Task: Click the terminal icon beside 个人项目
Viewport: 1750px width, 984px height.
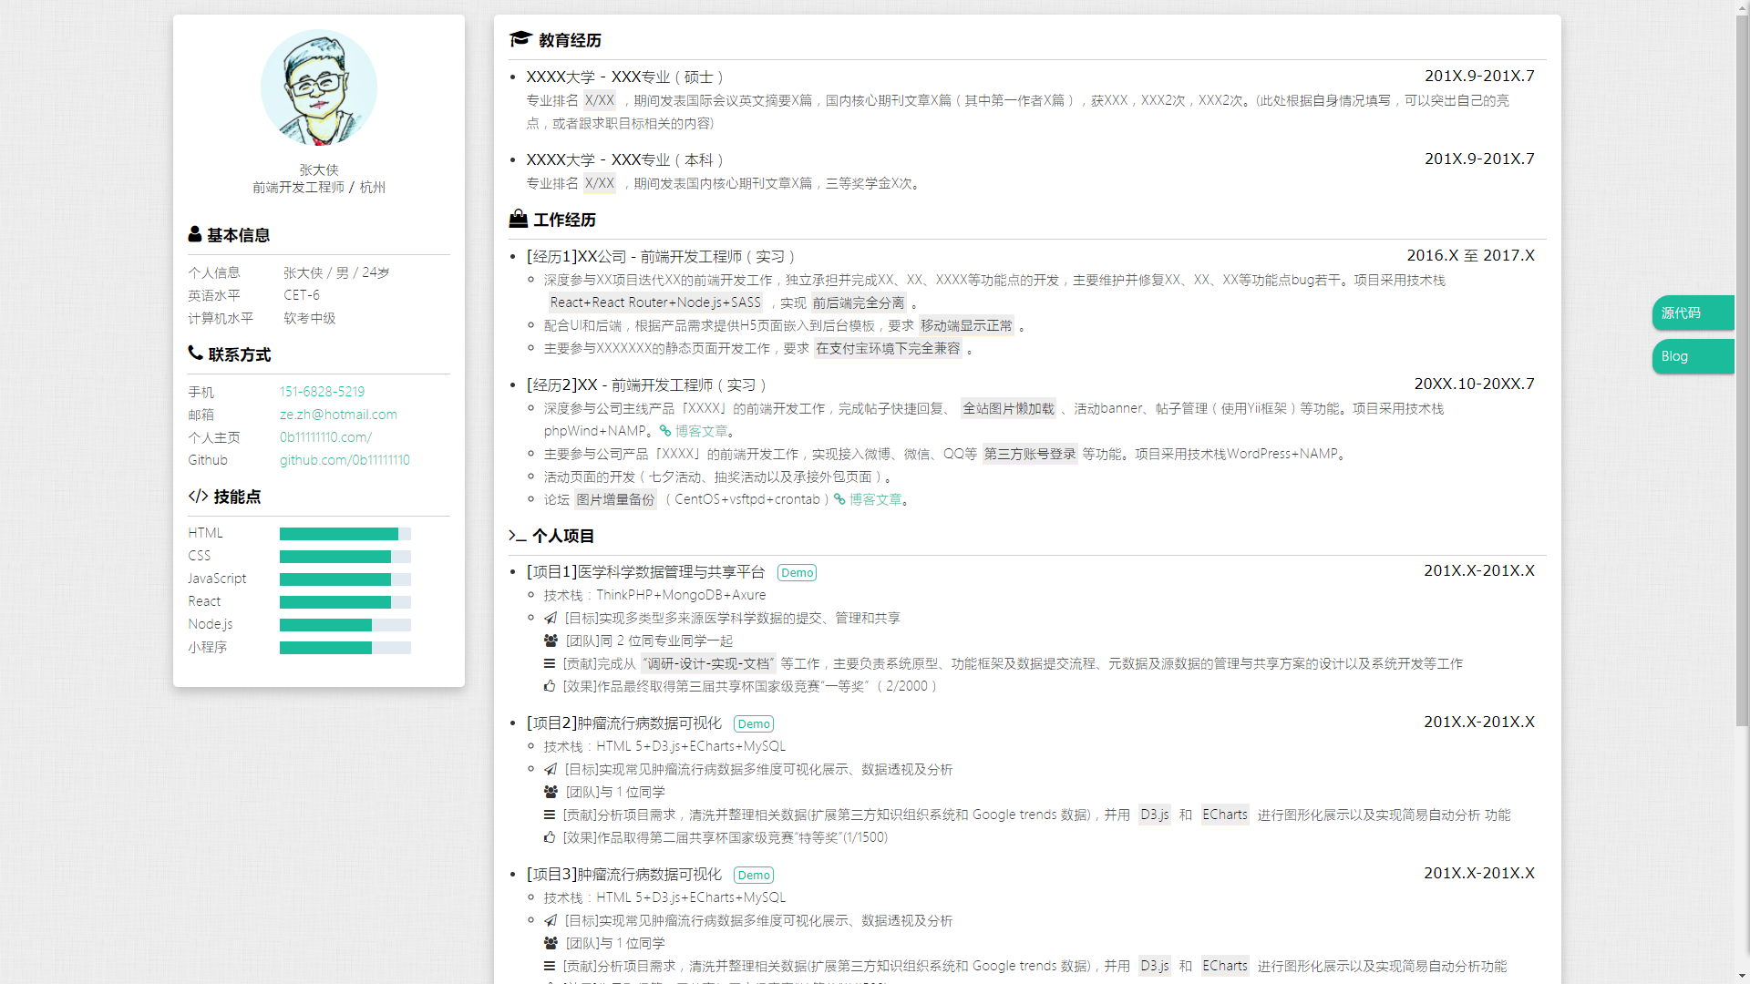Action: click(517, 536)
